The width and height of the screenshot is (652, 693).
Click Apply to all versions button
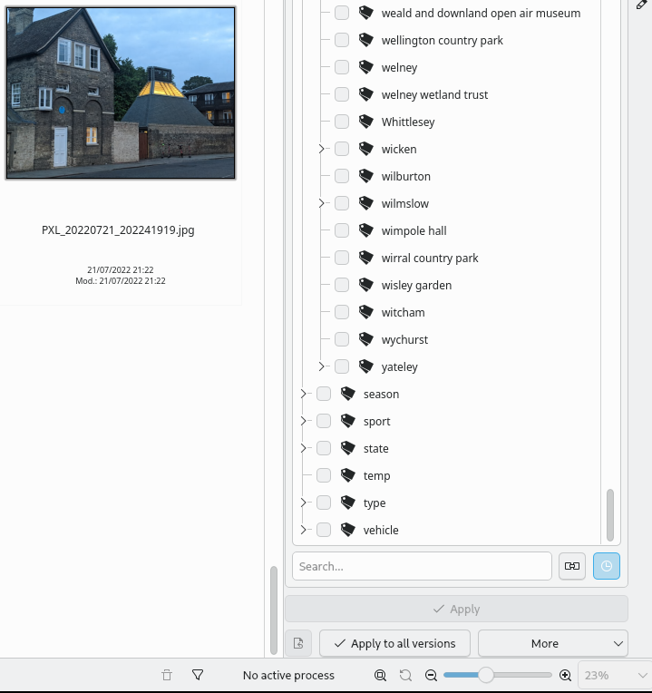pos(394,643)
